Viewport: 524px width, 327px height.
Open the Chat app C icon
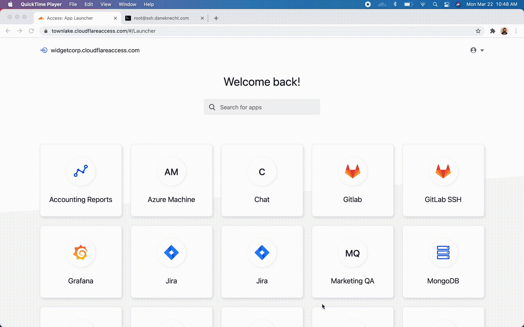pyautogui.click(x=262, y=172)
